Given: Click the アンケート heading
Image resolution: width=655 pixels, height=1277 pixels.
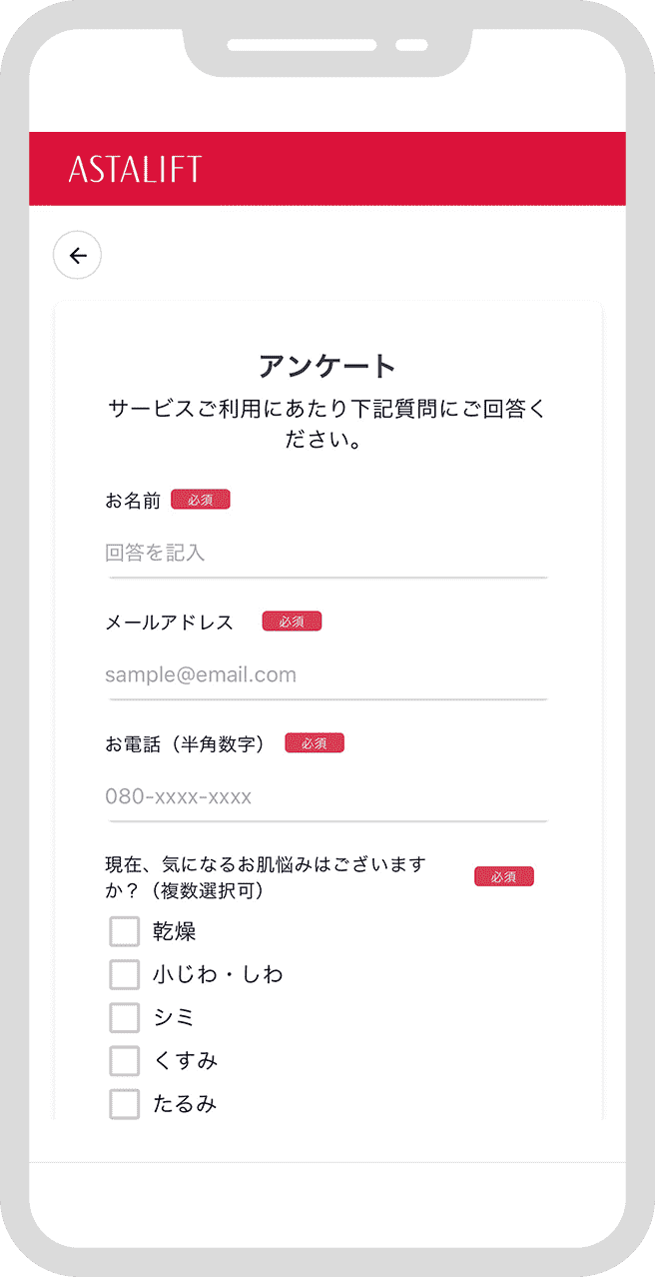Looking at the screenshot, I should tap(327, 366).
